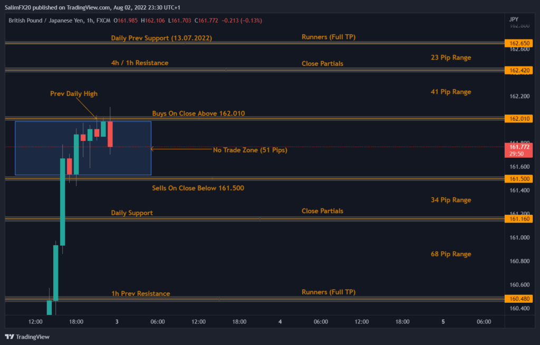Click the date 4 marker on time axis
Viewport: 540px width, 345px height.
(x=280, y=321)
